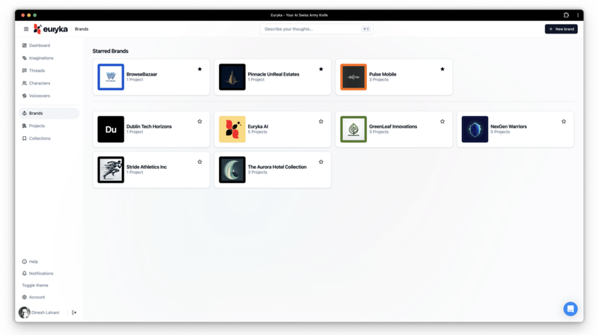598x335 pixels.
Task: Open the chat support bubble
Action: 570,309
